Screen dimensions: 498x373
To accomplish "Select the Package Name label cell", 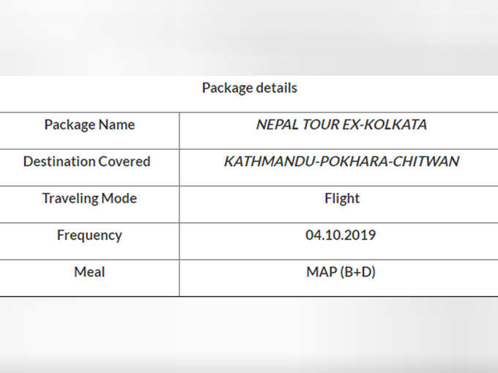I will pos(89,131).
